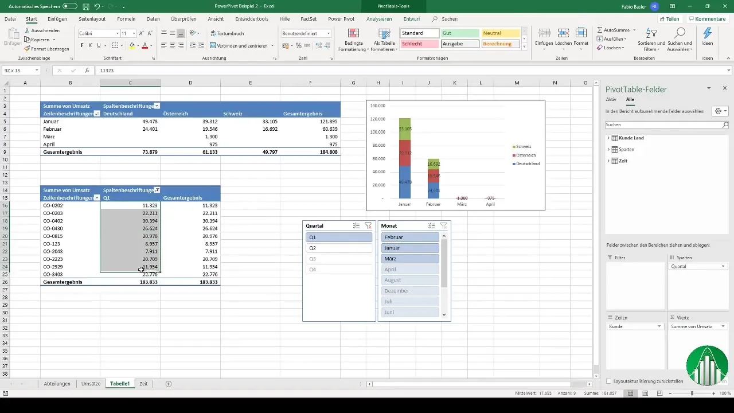Select Februar in Monat slicer

(x=410, y=237)
